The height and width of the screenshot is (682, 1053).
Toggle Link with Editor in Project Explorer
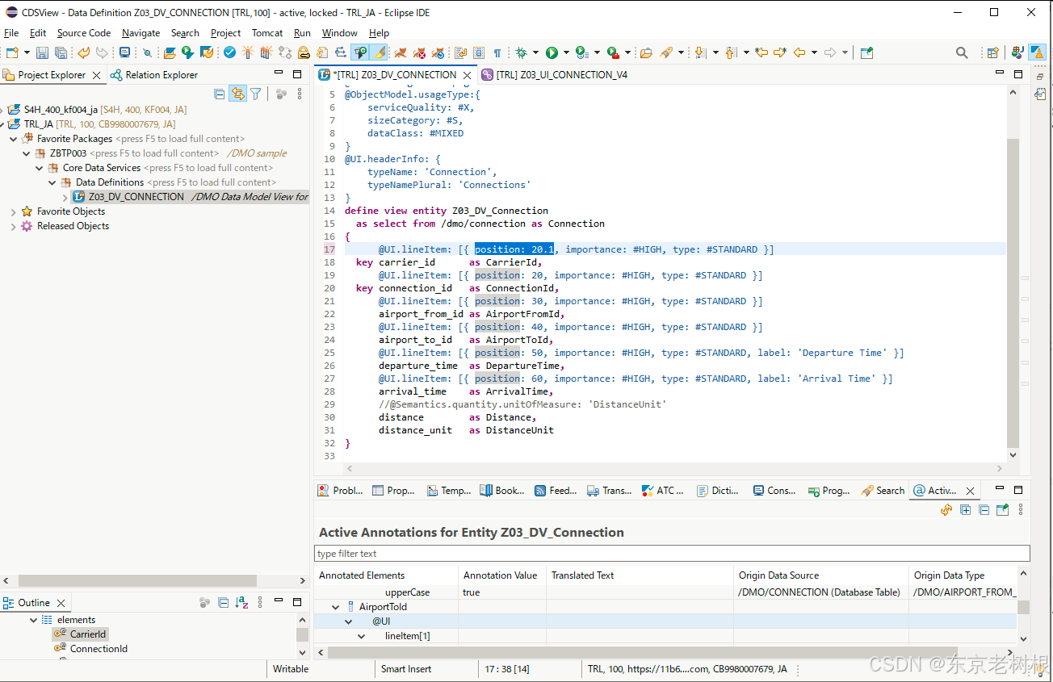coord(237,93)
